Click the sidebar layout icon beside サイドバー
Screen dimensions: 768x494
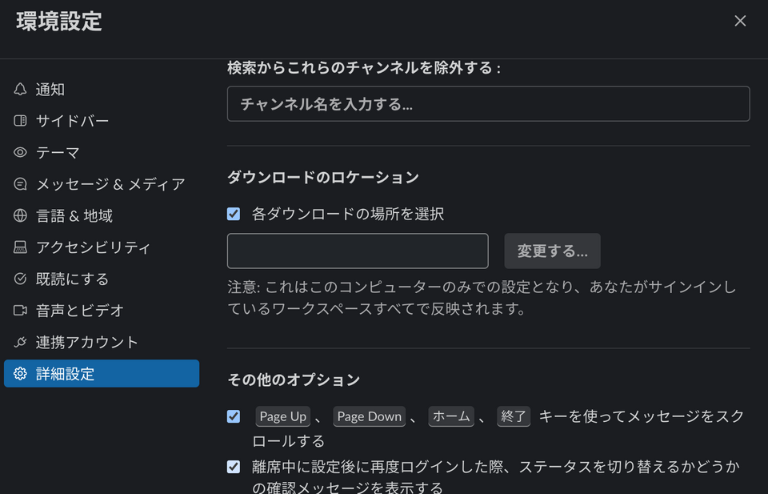20,121
